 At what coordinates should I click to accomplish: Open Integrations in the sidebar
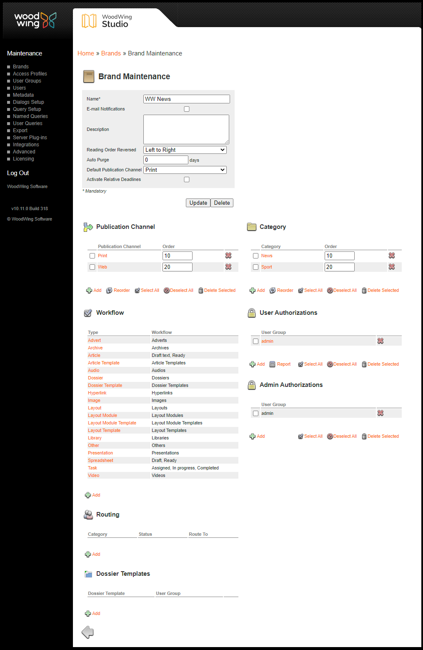26,145
